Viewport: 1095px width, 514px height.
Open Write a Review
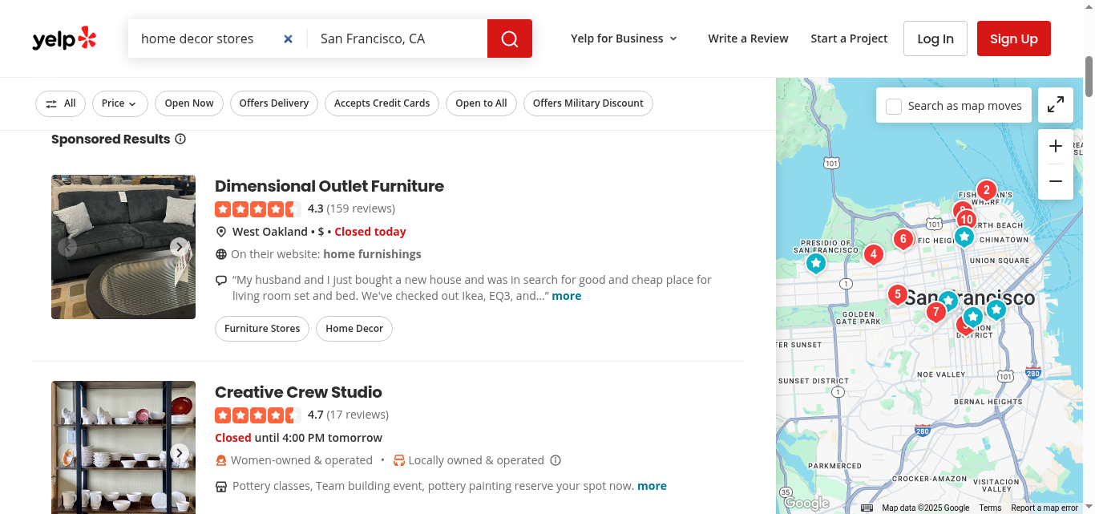point(748,38)
